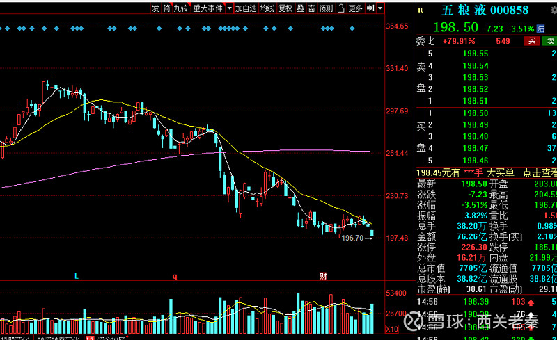Select the 五粮液 000858 stock title
The width and height of the screenshot is (557, 340).
coord(485,10)
